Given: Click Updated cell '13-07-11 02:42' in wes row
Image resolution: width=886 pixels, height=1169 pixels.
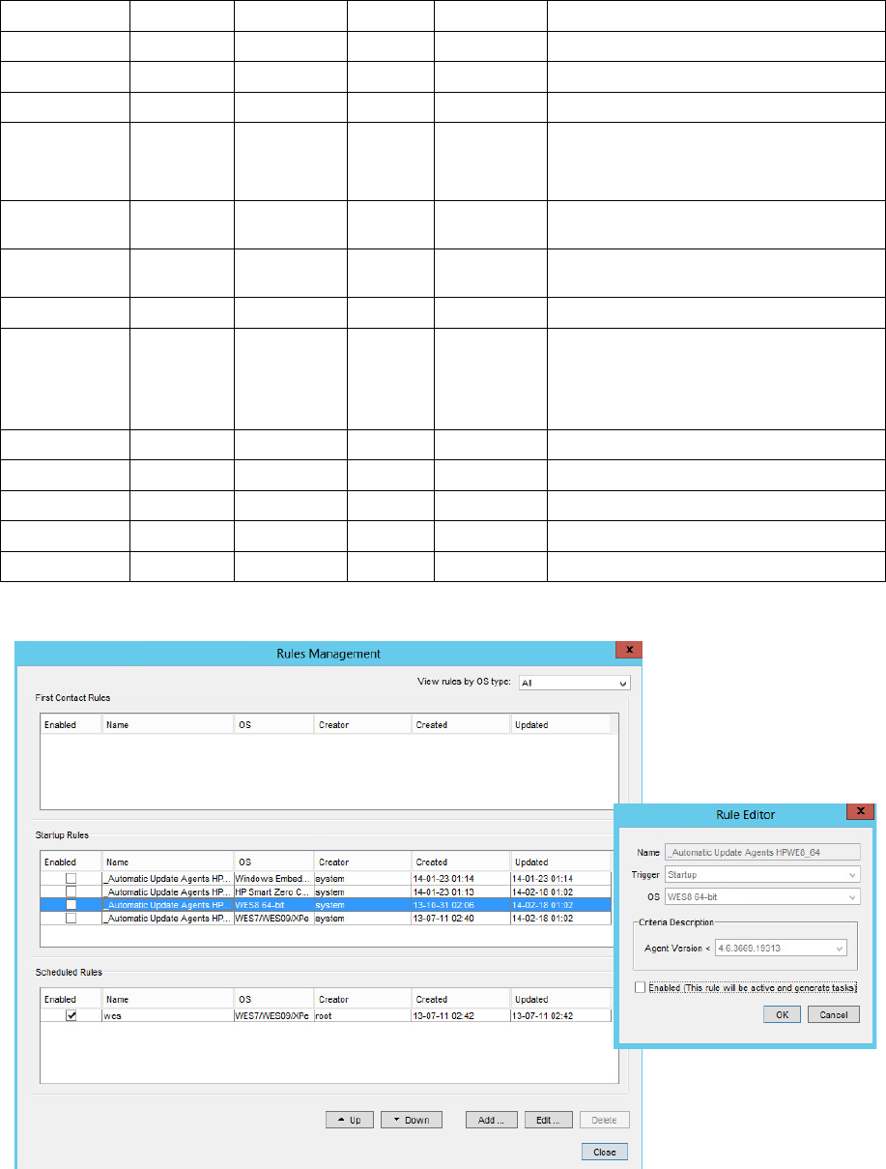Looking at the screenshot, I should [x=559, y=1015].
